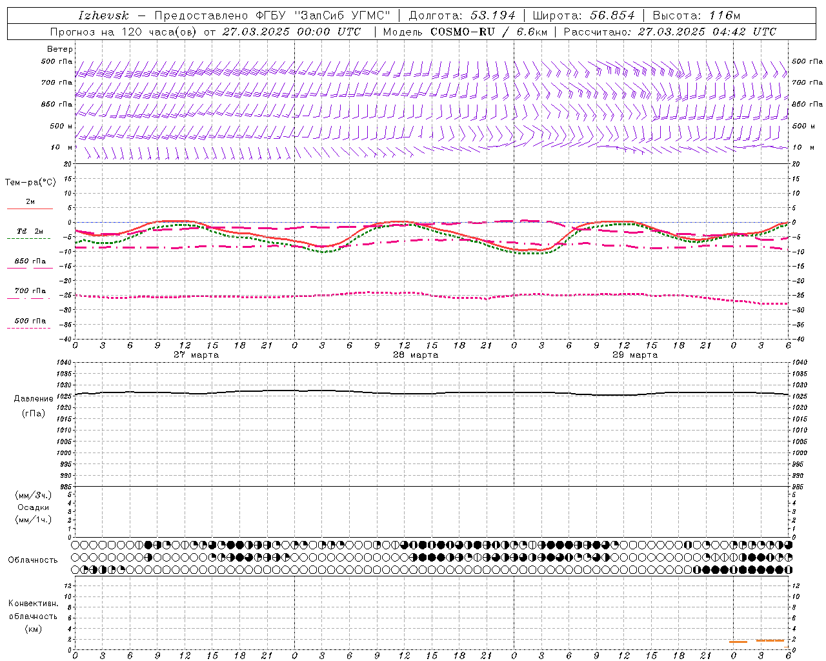
Task: Click the "Конвективн." convective cloud label
Action: (x=33, y=604)
